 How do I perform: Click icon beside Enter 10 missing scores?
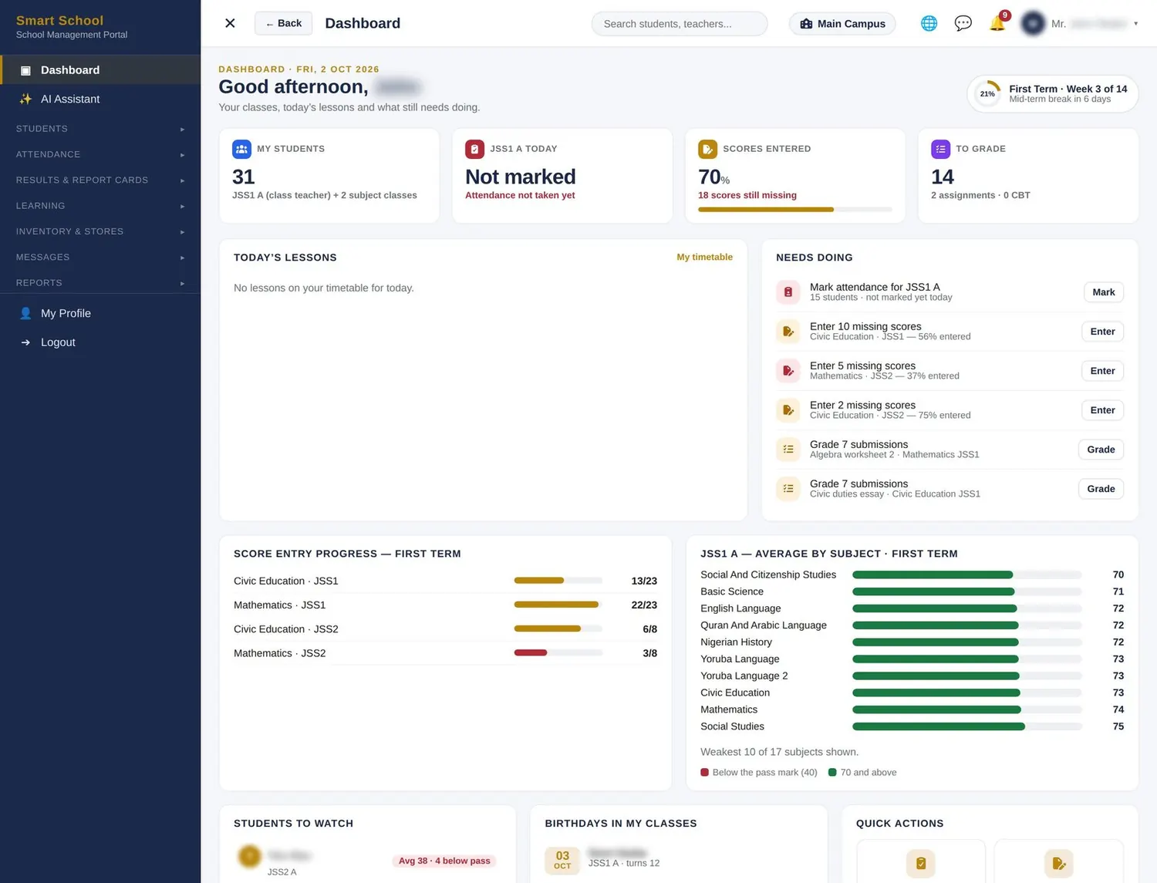[788, 332]
